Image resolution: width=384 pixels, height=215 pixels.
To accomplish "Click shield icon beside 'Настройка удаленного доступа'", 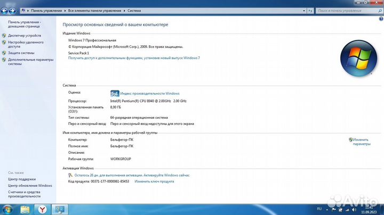I will pos(4,42).
